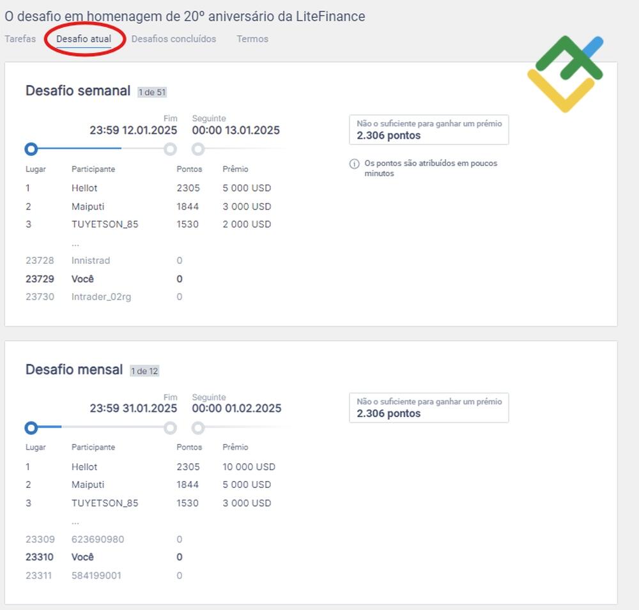Select the Desafio atual tab
The height and width of the screenshot is (610, 639).
point(84,39)
